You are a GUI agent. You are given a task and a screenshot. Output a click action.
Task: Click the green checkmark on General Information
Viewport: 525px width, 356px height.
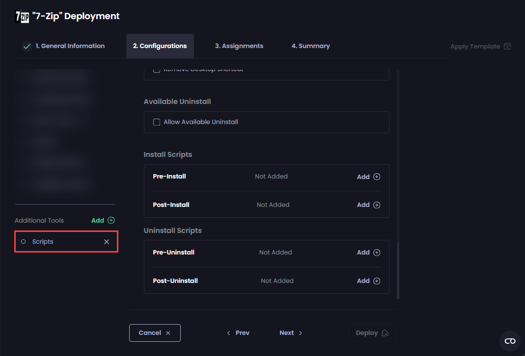click(27, 46)
